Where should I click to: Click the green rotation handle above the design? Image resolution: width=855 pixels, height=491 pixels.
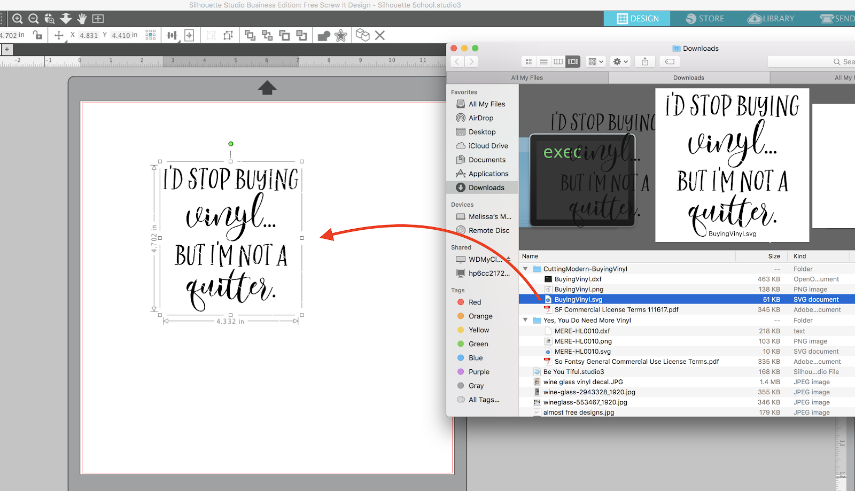pyautogui.click(x=231, y=144)
